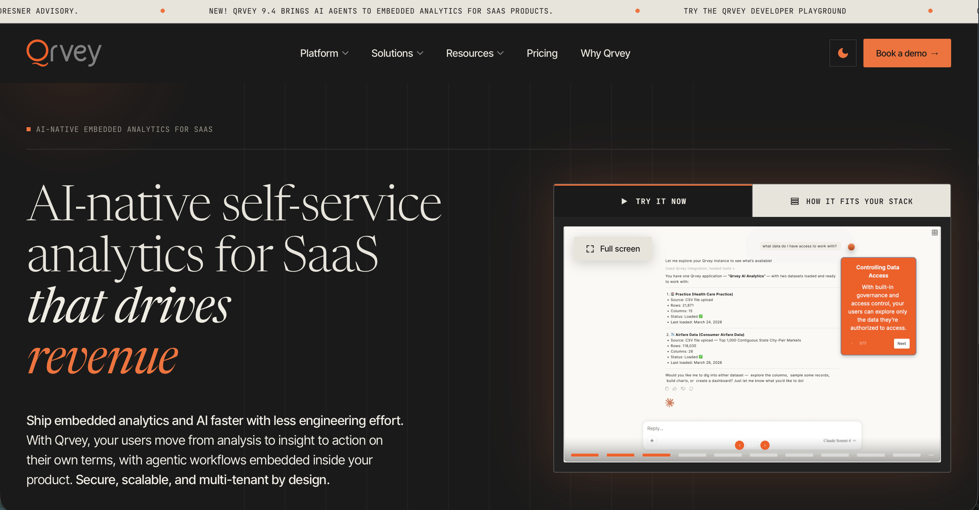Open the Qrvey 9.4 AI agents announcement
The height and width of the screenshot is (510, 979).
[x=381, y=11]
